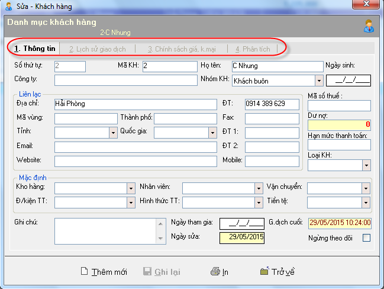Expand the Nhóm KH dropdown
This screenshot has height=289, width=384.
(x=319, y=80)
